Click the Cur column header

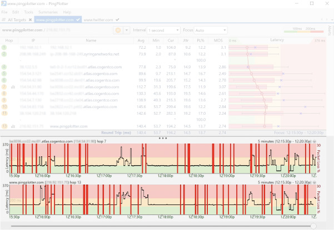coord(171,40)
